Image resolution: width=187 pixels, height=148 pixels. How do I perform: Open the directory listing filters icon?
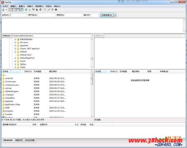pos(45,10)
